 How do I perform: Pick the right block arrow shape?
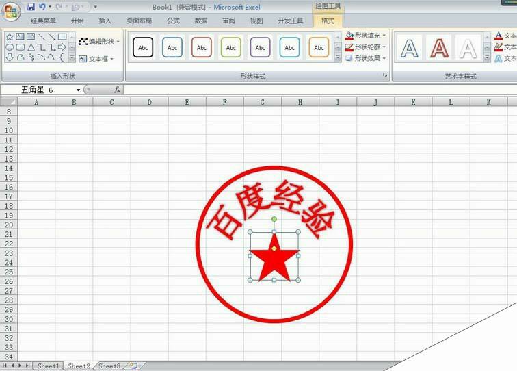tap(62, 47)
